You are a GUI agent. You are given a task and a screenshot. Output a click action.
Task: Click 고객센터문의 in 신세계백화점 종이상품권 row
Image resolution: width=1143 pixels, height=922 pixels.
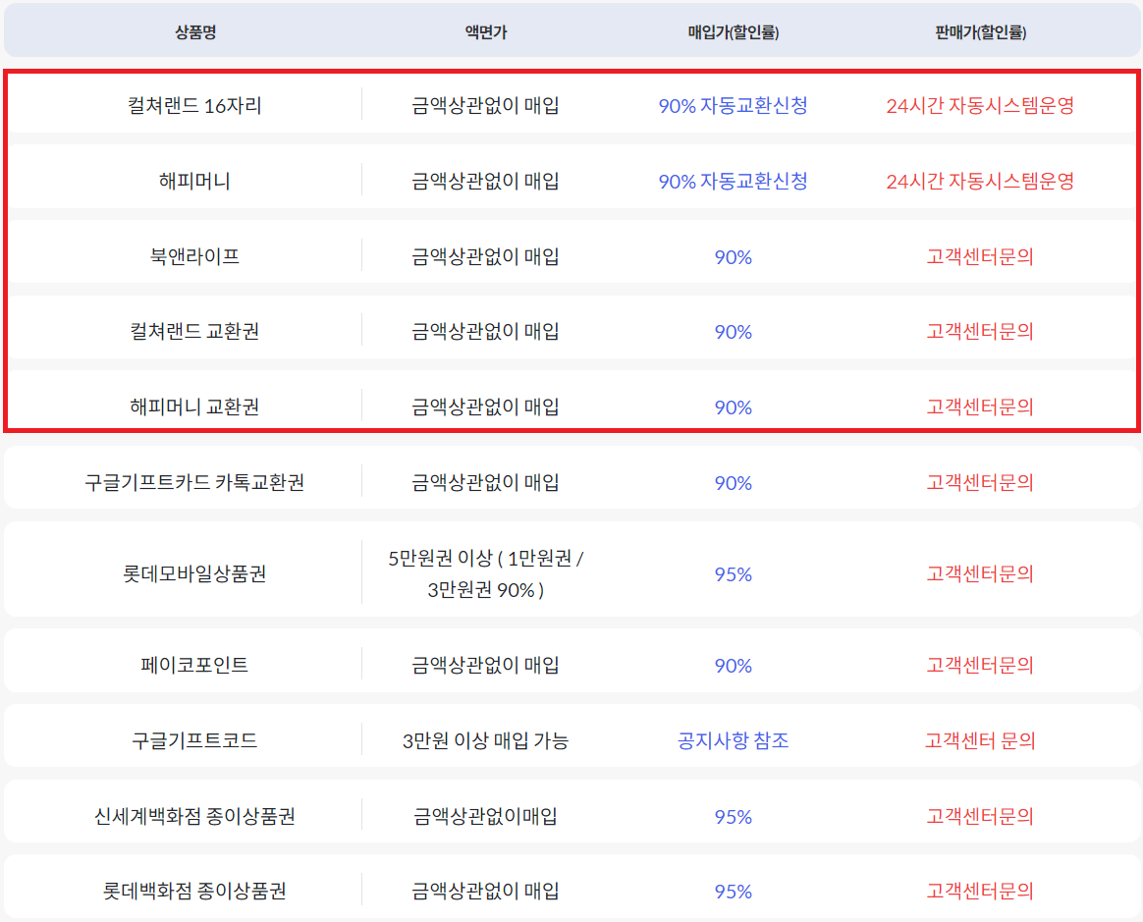click(x=980, y=816)
